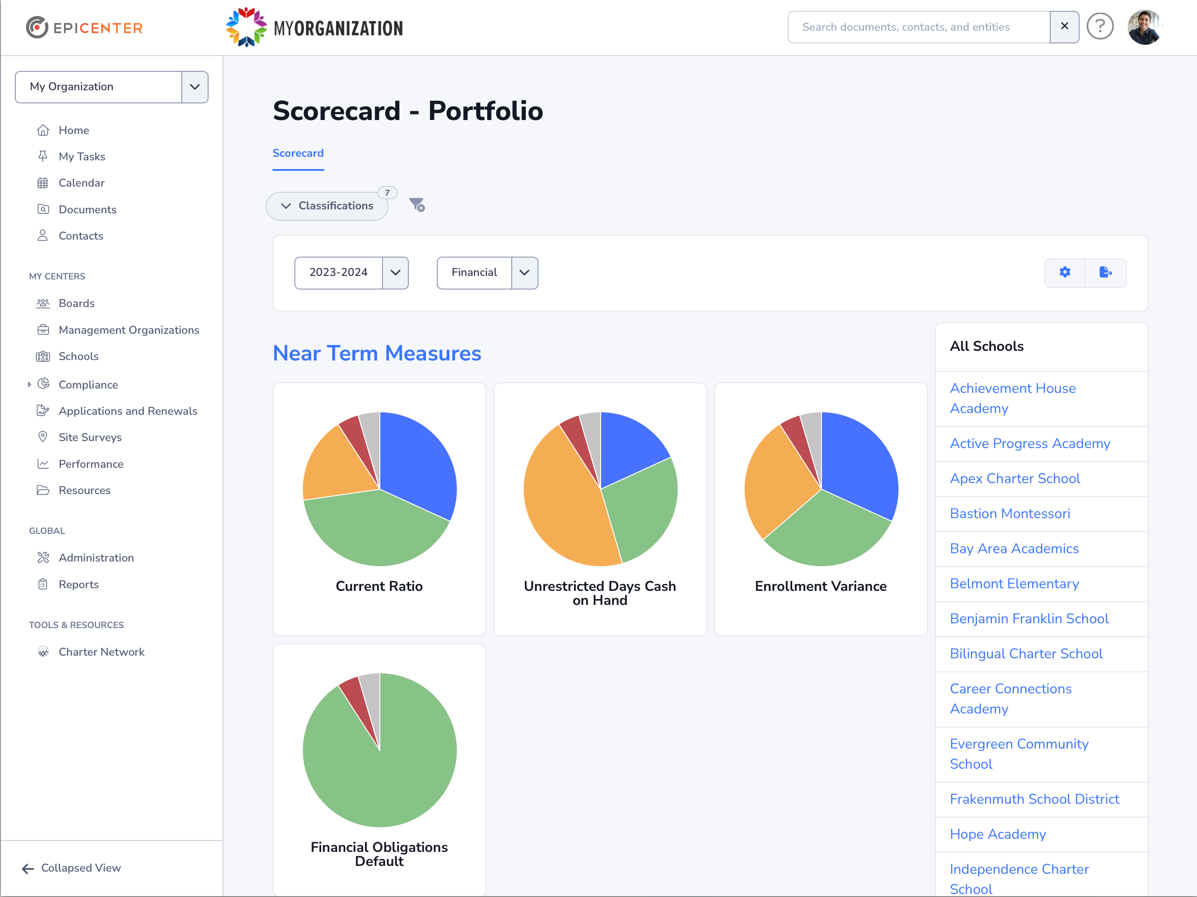Image resolution: width=1197 pixels, height=897 pixels.
Task: Open Active Progress Academy link
Action: pos(1030,443)
